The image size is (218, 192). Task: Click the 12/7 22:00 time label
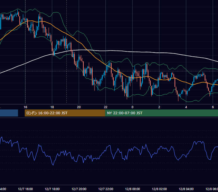click(106, 189)
